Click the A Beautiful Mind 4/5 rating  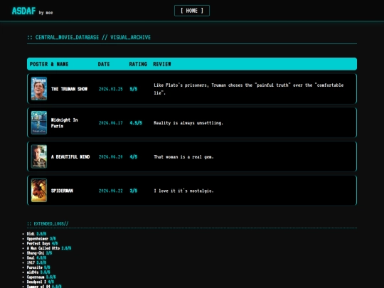[x=134, y=156]
